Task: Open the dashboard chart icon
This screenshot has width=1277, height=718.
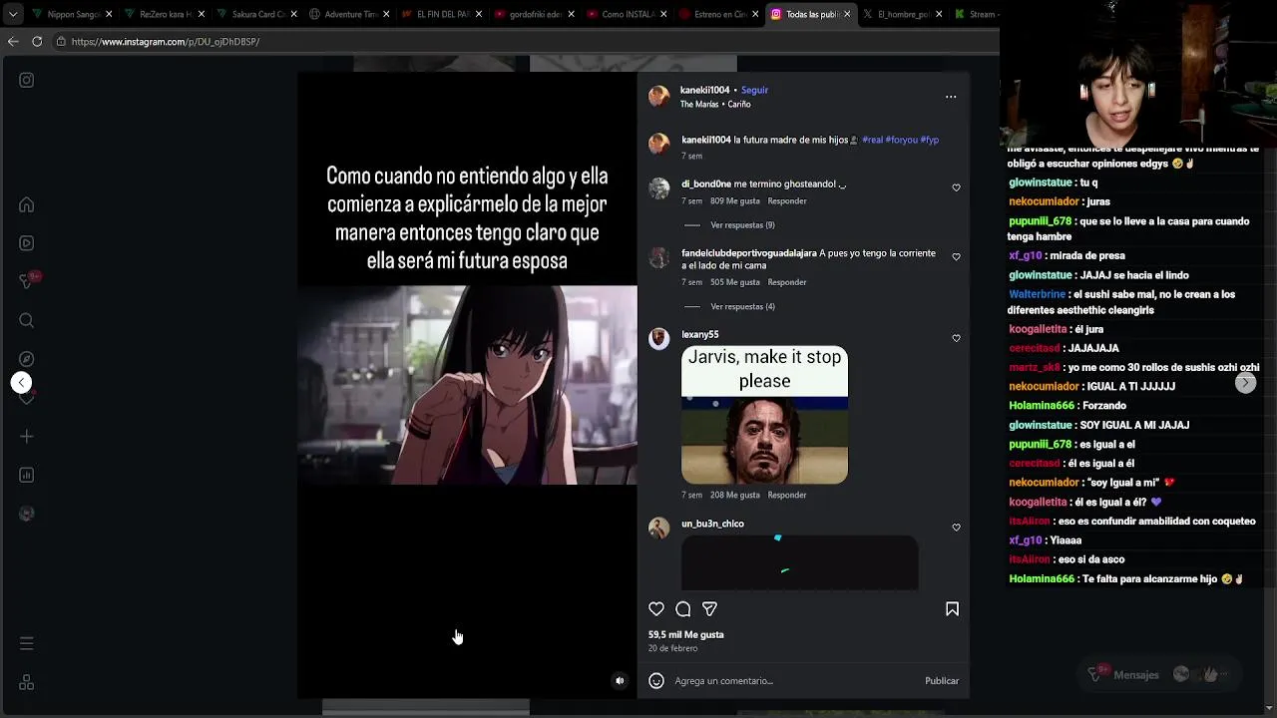Action: tap(27, 475)
